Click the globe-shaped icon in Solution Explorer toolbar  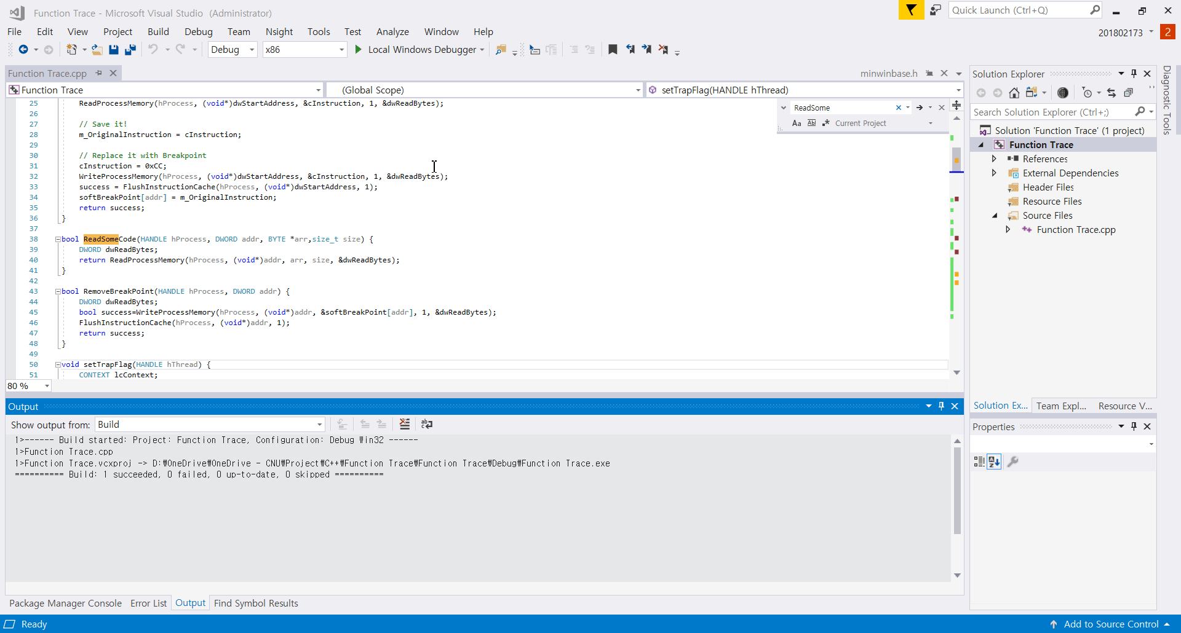pyautogui.click(x=1062, y=93)
